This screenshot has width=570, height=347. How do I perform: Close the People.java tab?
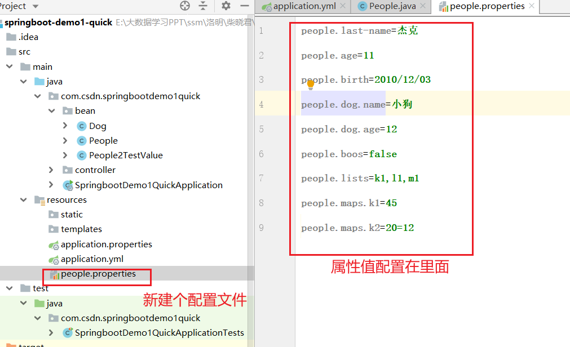pyautogui.click(x=423, y=6)
